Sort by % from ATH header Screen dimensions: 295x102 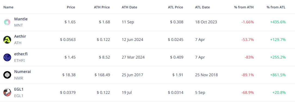click(x=244, y=7)
